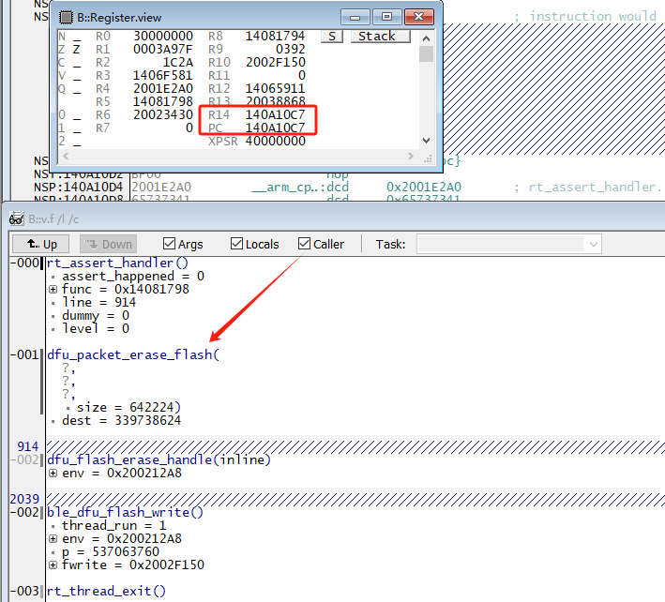Click the Z flag indicator

click(76, 49)
